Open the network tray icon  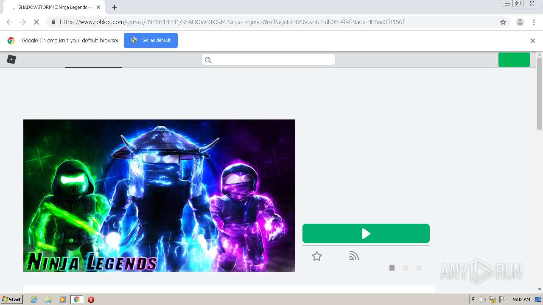point(493,299)
